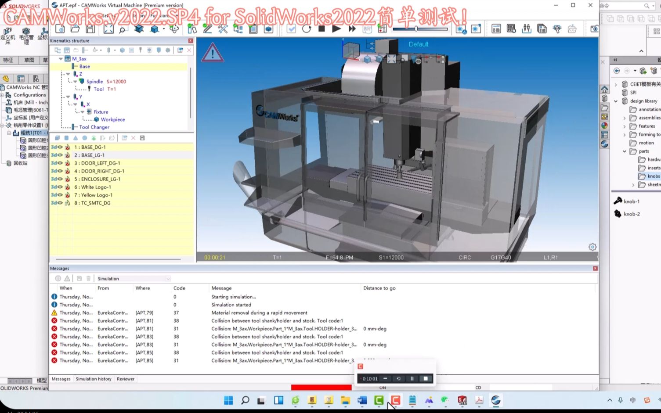This screenshot has width=661, height=413.
Task: Select the 'Material removal during a rapid movement' row
Action: tap(324, 313)
